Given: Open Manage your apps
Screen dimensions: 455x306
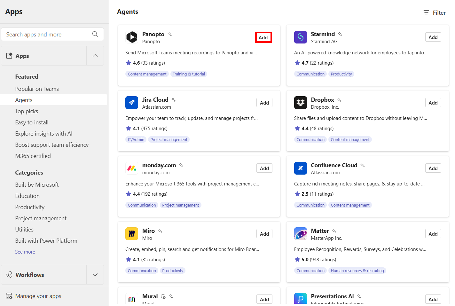Looking at the screenshot, I should pyautogui.click(x=38, y=296).
